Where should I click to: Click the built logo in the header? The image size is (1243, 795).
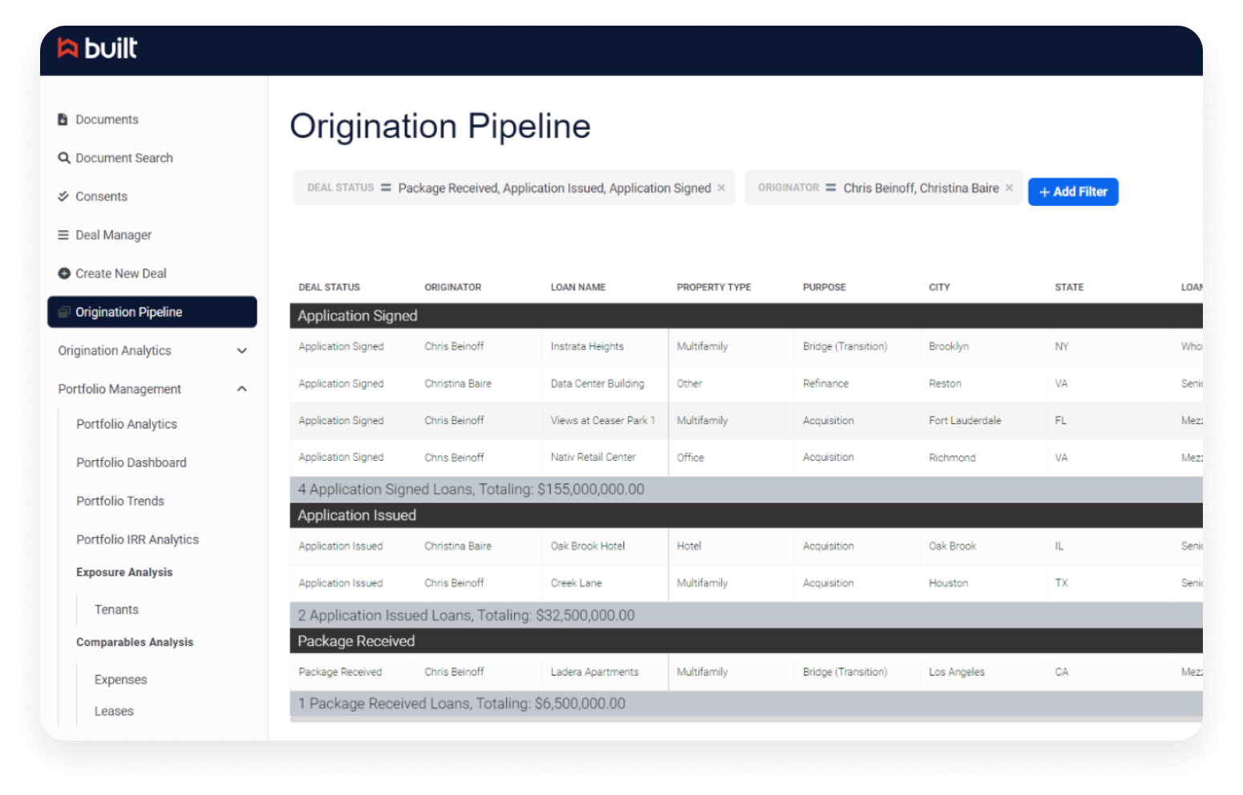(97, 48)
